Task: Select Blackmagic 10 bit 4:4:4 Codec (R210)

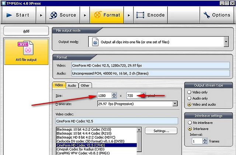Action: 96,133
